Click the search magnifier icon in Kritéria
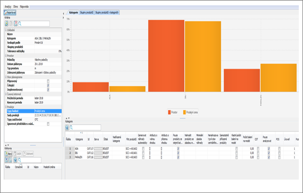 click(x=21, y=24)
